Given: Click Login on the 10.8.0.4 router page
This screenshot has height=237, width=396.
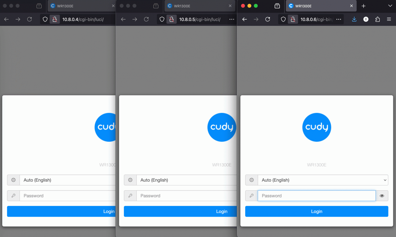Looking at the screenshot, I should click(x=61, y=211).
